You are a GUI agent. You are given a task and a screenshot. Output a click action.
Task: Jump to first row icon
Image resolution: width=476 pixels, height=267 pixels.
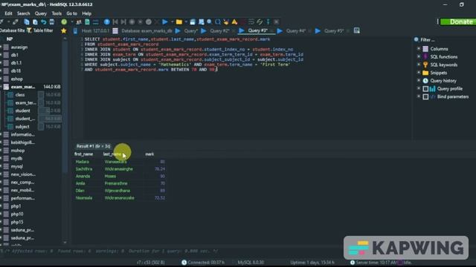(115, 22)
